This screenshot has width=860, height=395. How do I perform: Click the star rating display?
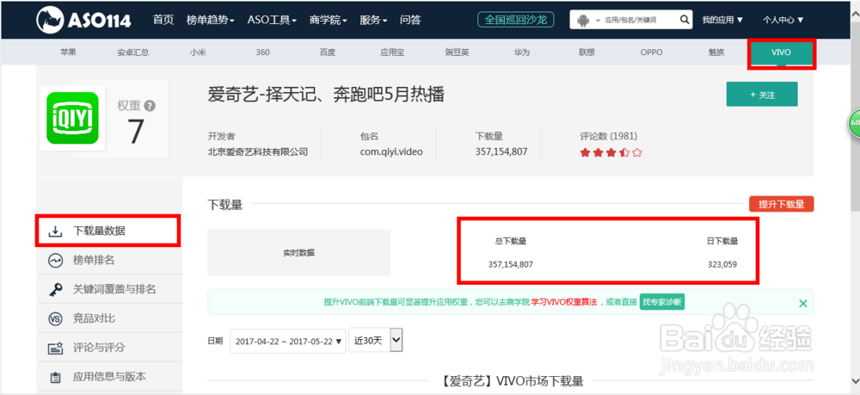(x=611, y=153)
